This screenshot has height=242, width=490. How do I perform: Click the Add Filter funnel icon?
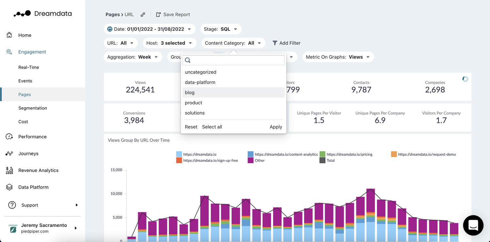[x=275, y=43]
